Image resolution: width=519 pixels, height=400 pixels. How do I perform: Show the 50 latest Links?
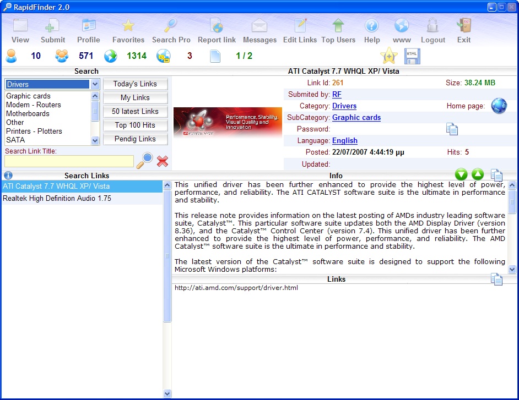pyautogui.click(x=135, y=111)
